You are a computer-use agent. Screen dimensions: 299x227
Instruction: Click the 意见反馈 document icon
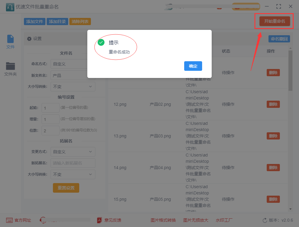coord(99,220)
